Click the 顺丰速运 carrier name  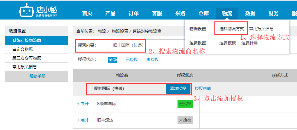pyautogui.click(x=105, y=120)
